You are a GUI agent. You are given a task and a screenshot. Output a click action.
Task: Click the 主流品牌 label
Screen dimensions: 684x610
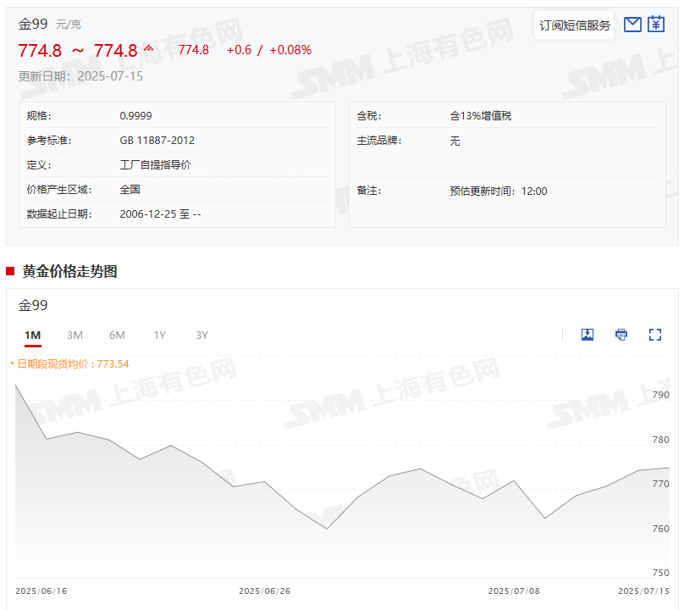coord(379,140)
